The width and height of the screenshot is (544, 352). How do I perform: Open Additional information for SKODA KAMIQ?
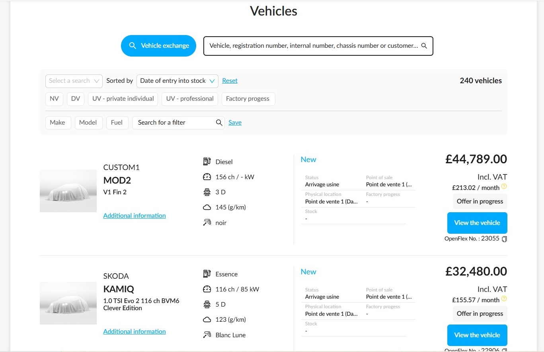pos(135,331)
